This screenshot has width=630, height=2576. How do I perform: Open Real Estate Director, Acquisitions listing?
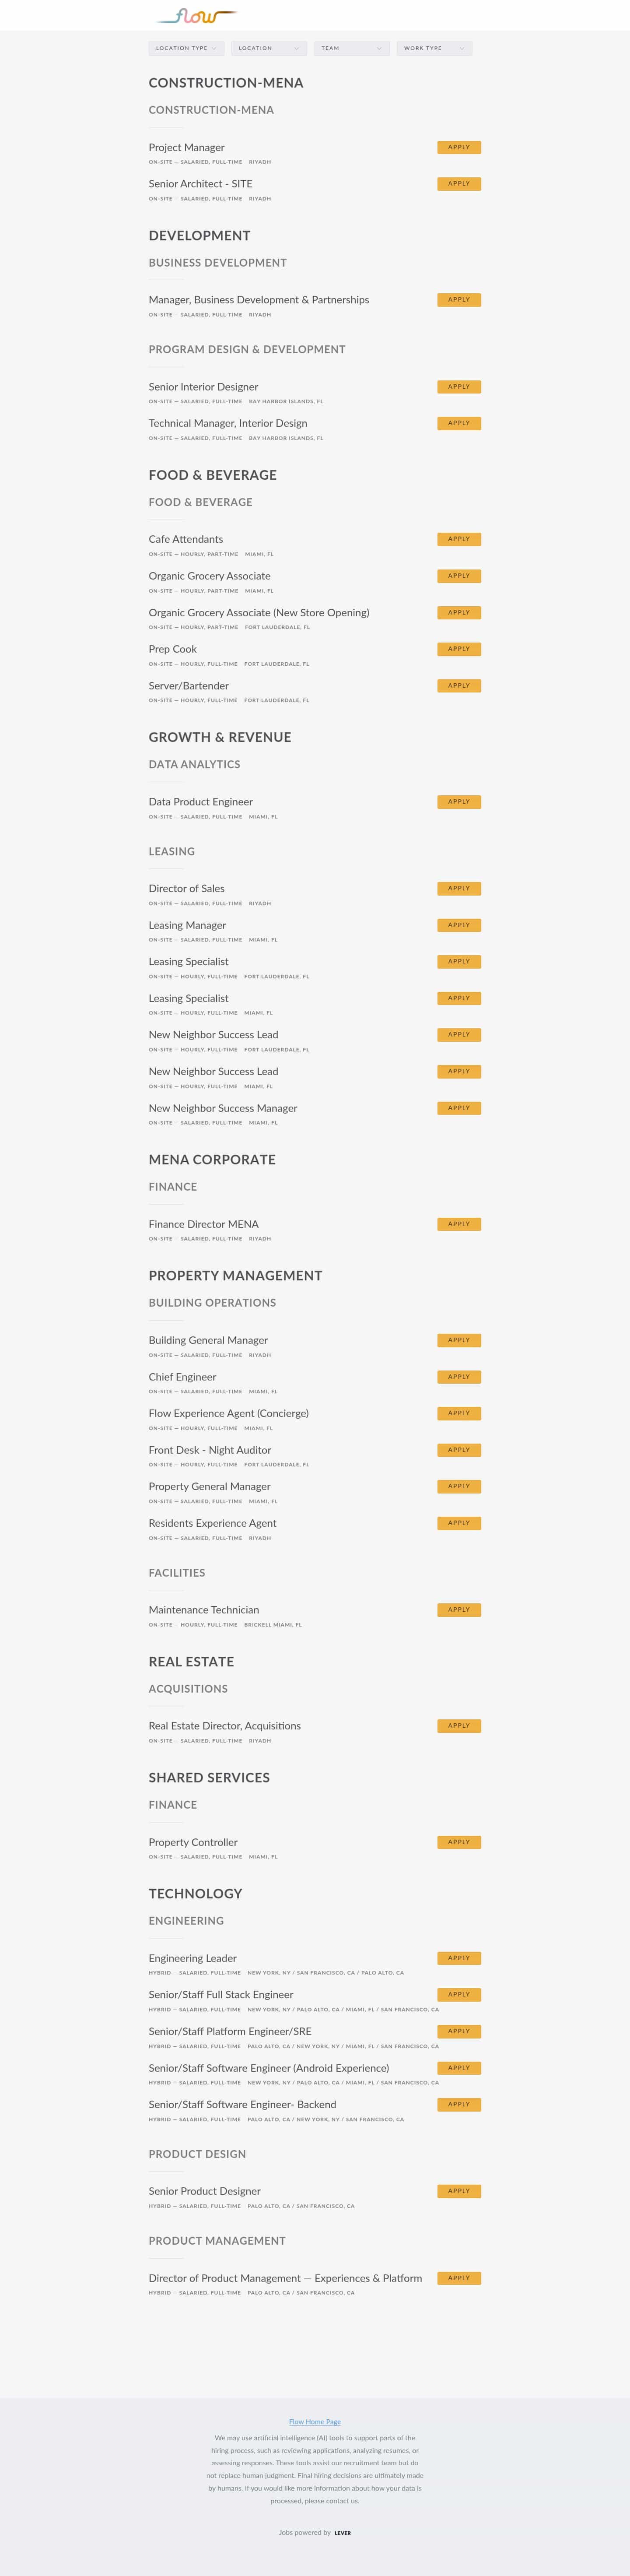click(225, 1726)
